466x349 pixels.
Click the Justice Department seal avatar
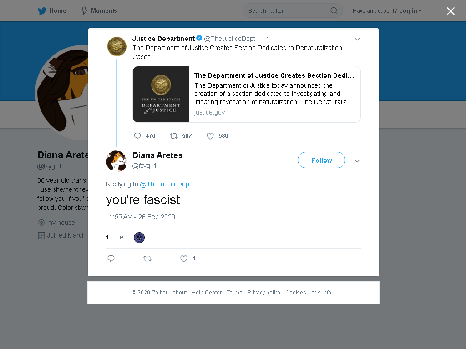(x=117, y=46)
